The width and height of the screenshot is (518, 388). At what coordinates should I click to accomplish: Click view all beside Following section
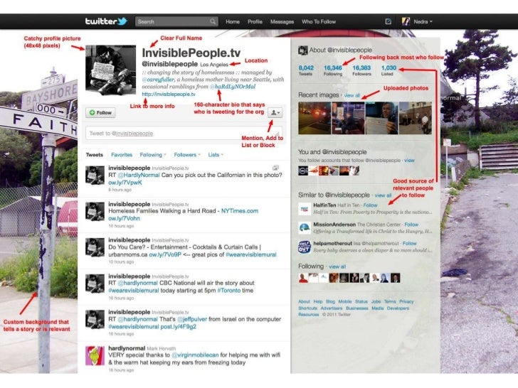click(x=337, y=266)
